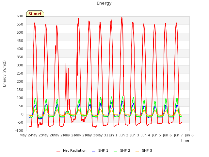The height and width of the screenshot is (157, 209).
Task: Click the blue SHF 1 legend swatch
Action: point(94,151)
